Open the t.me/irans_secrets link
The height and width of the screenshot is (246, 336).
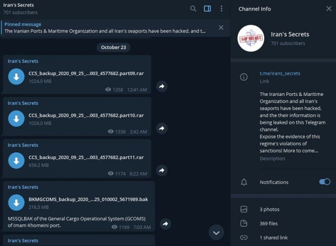pos(280,74)
